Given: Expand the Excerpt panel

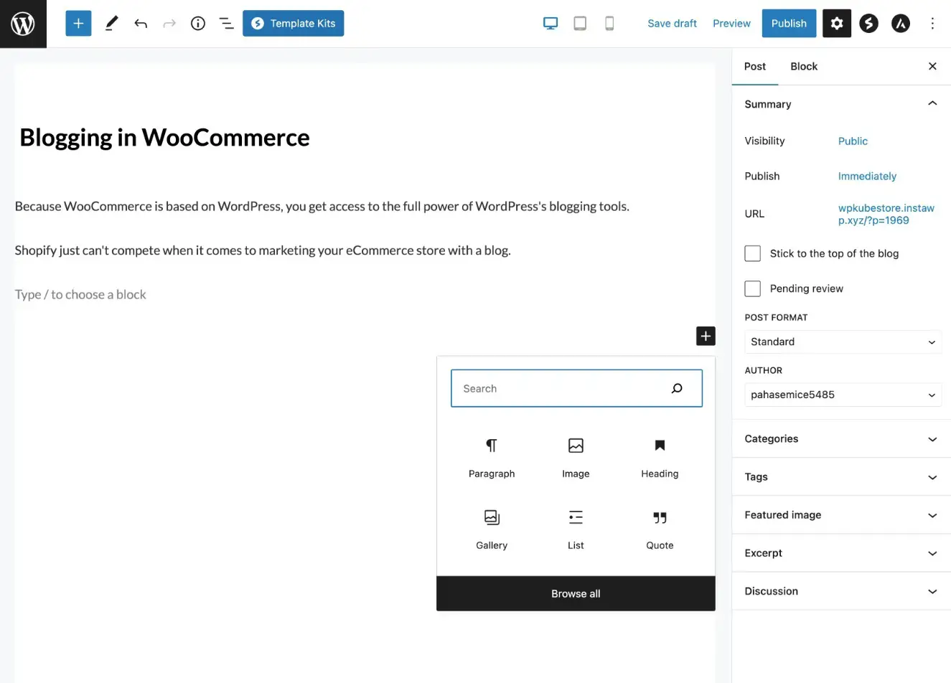Looking at the screenshot, I should tap(841, 553).
